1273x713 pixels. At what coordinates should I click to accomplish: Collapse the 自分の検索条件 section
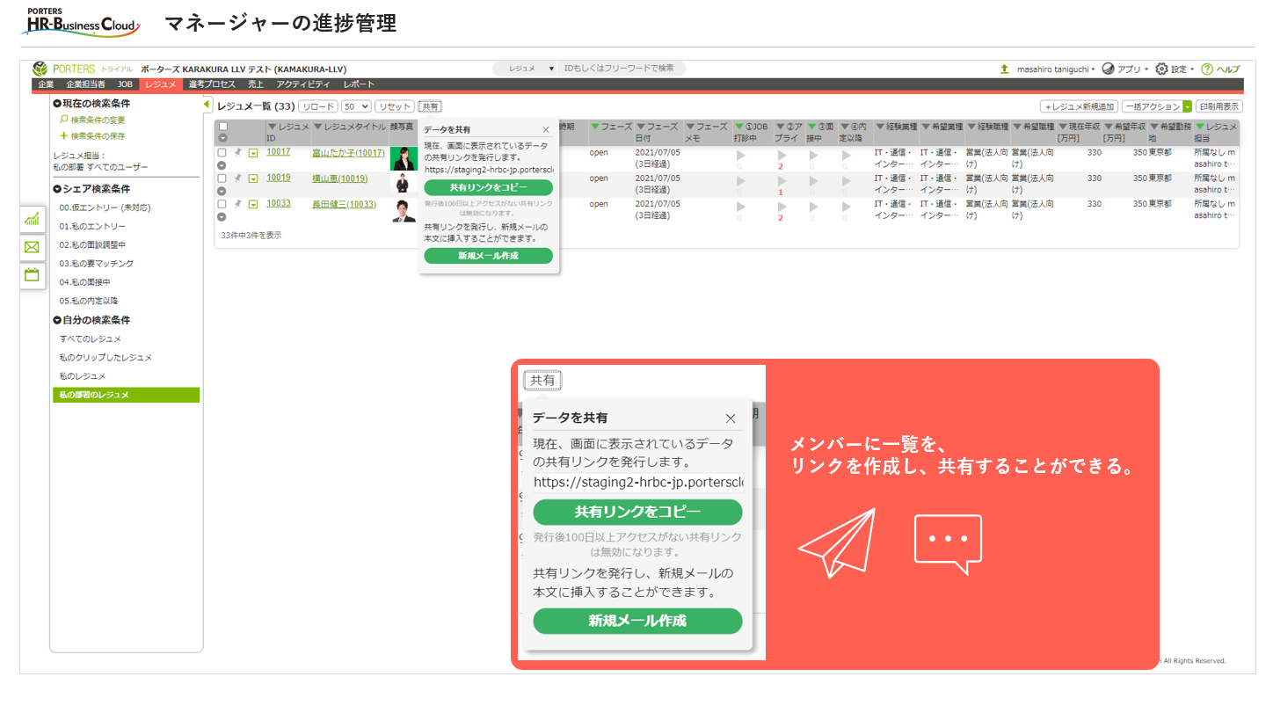pos(56,320)
